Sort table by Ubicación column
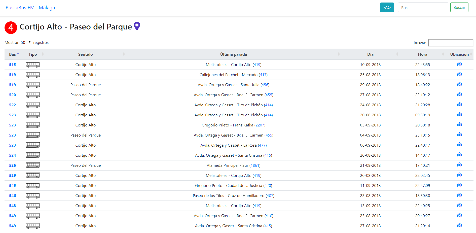This screenshot has height=233, width=476. [x=459, y=54]
